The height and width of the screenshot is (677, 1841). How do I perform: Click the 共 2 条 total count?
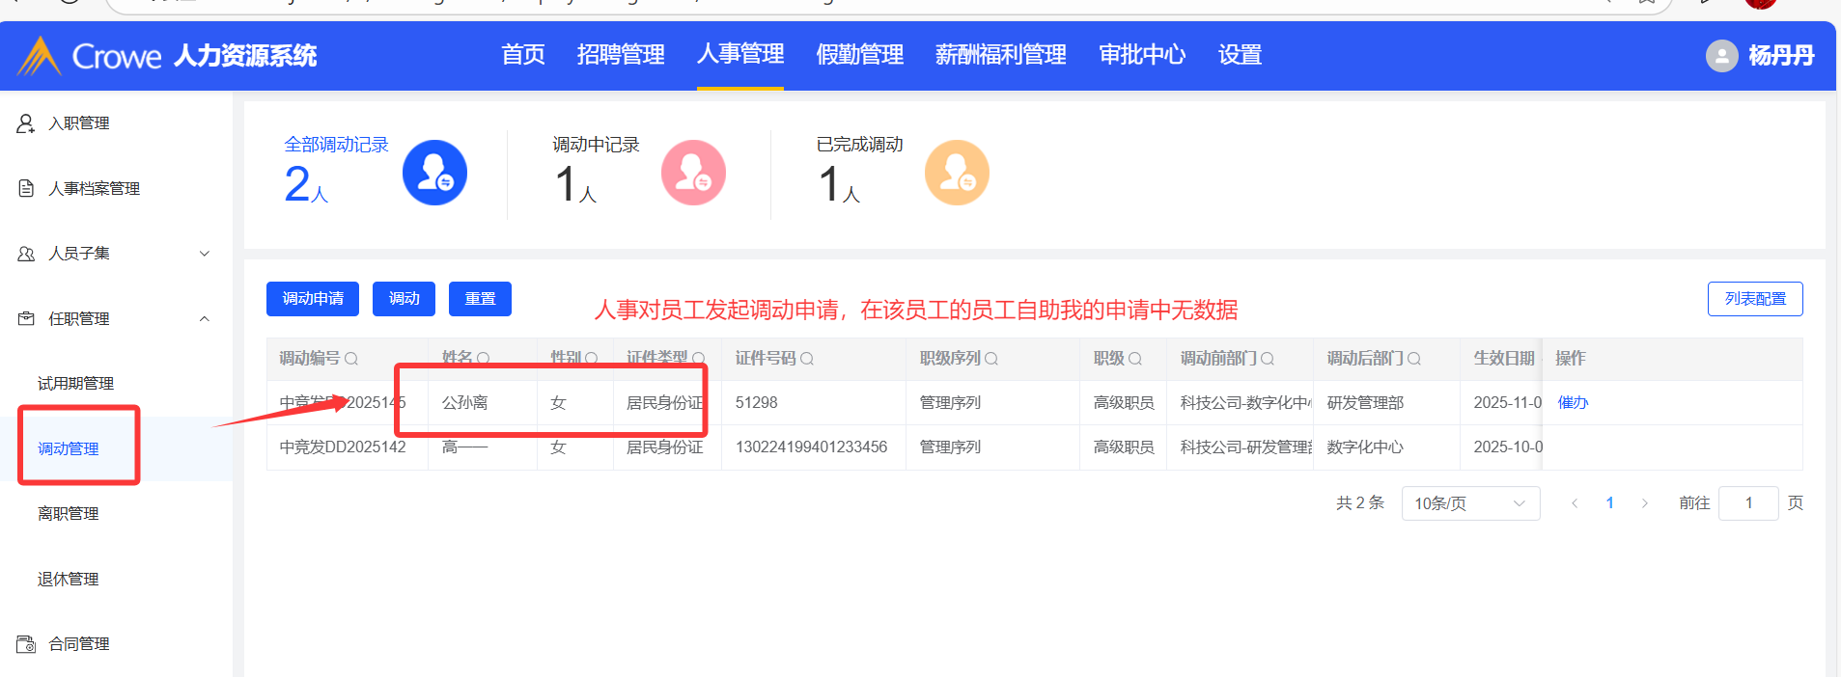[1360, 503]
